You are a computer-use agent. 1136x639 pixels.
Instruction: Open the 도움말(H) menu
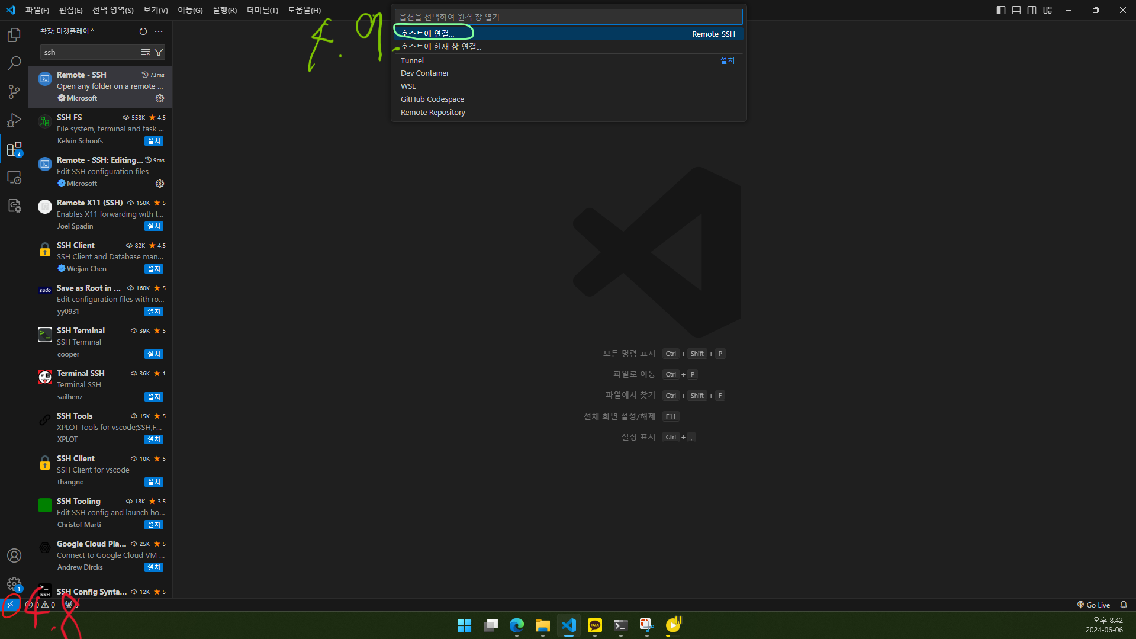(x=304, y=10)
